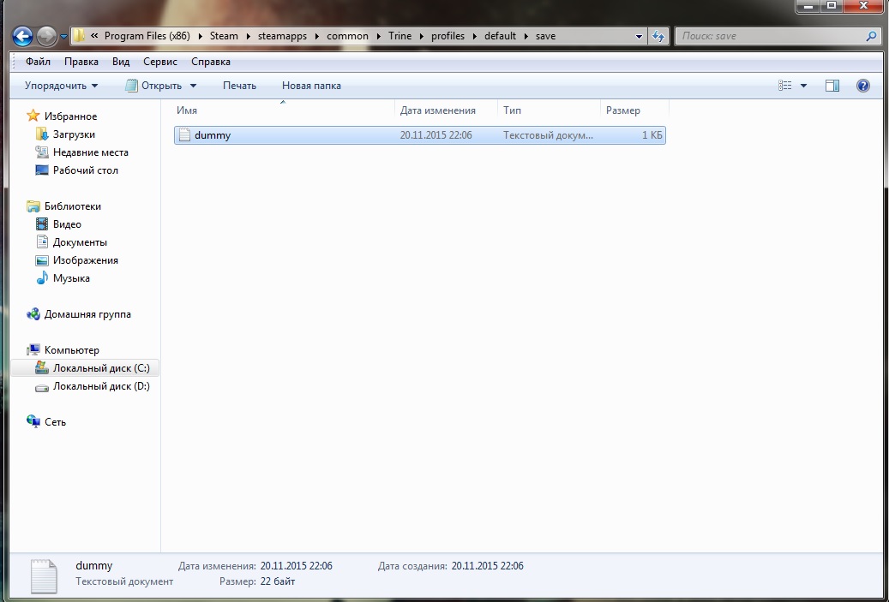Expand arrow after profiles breadcrumb

pyautogui.click(x=475, y=36)
